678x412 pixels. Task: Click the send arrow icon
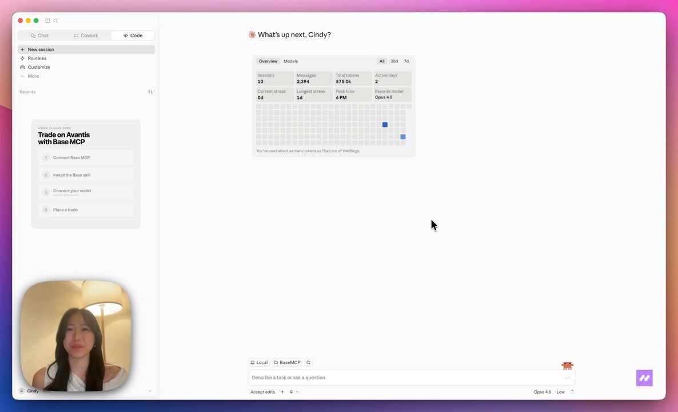click(x=568, y=378)
